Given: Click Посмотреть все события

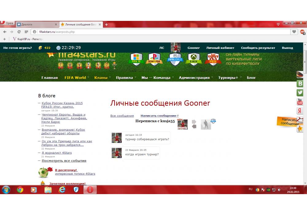Looking at the screenshot, I should click(64, 161).
